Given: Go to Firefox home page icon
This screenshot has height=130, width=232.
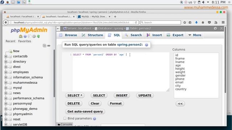Looking at the screenshot, I should click(x=203, y=22).
